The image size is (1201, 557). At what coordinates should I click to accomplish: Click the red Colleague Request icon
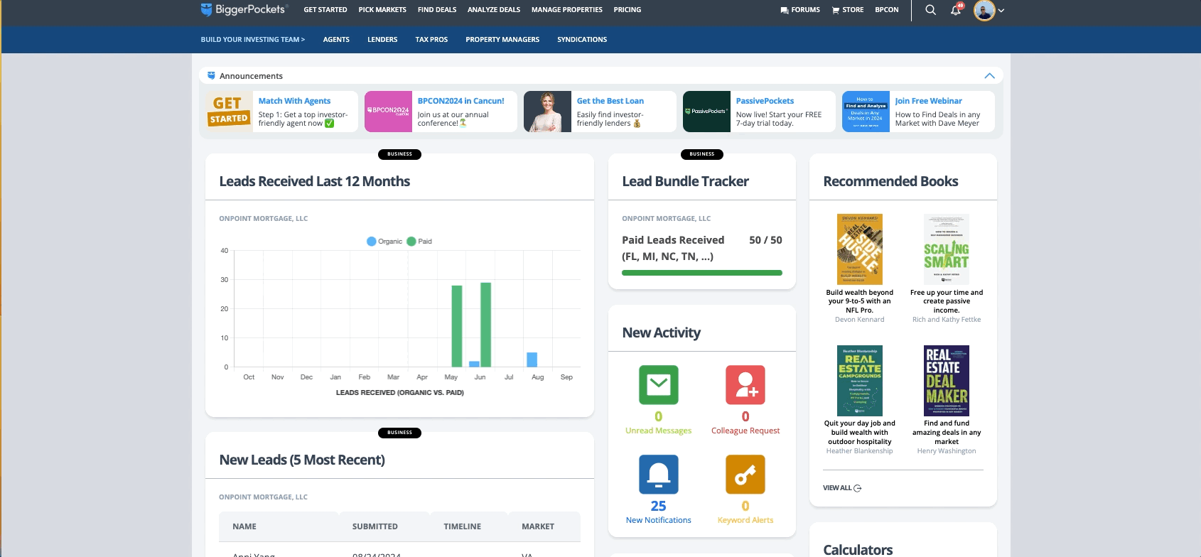click(745, 385)
